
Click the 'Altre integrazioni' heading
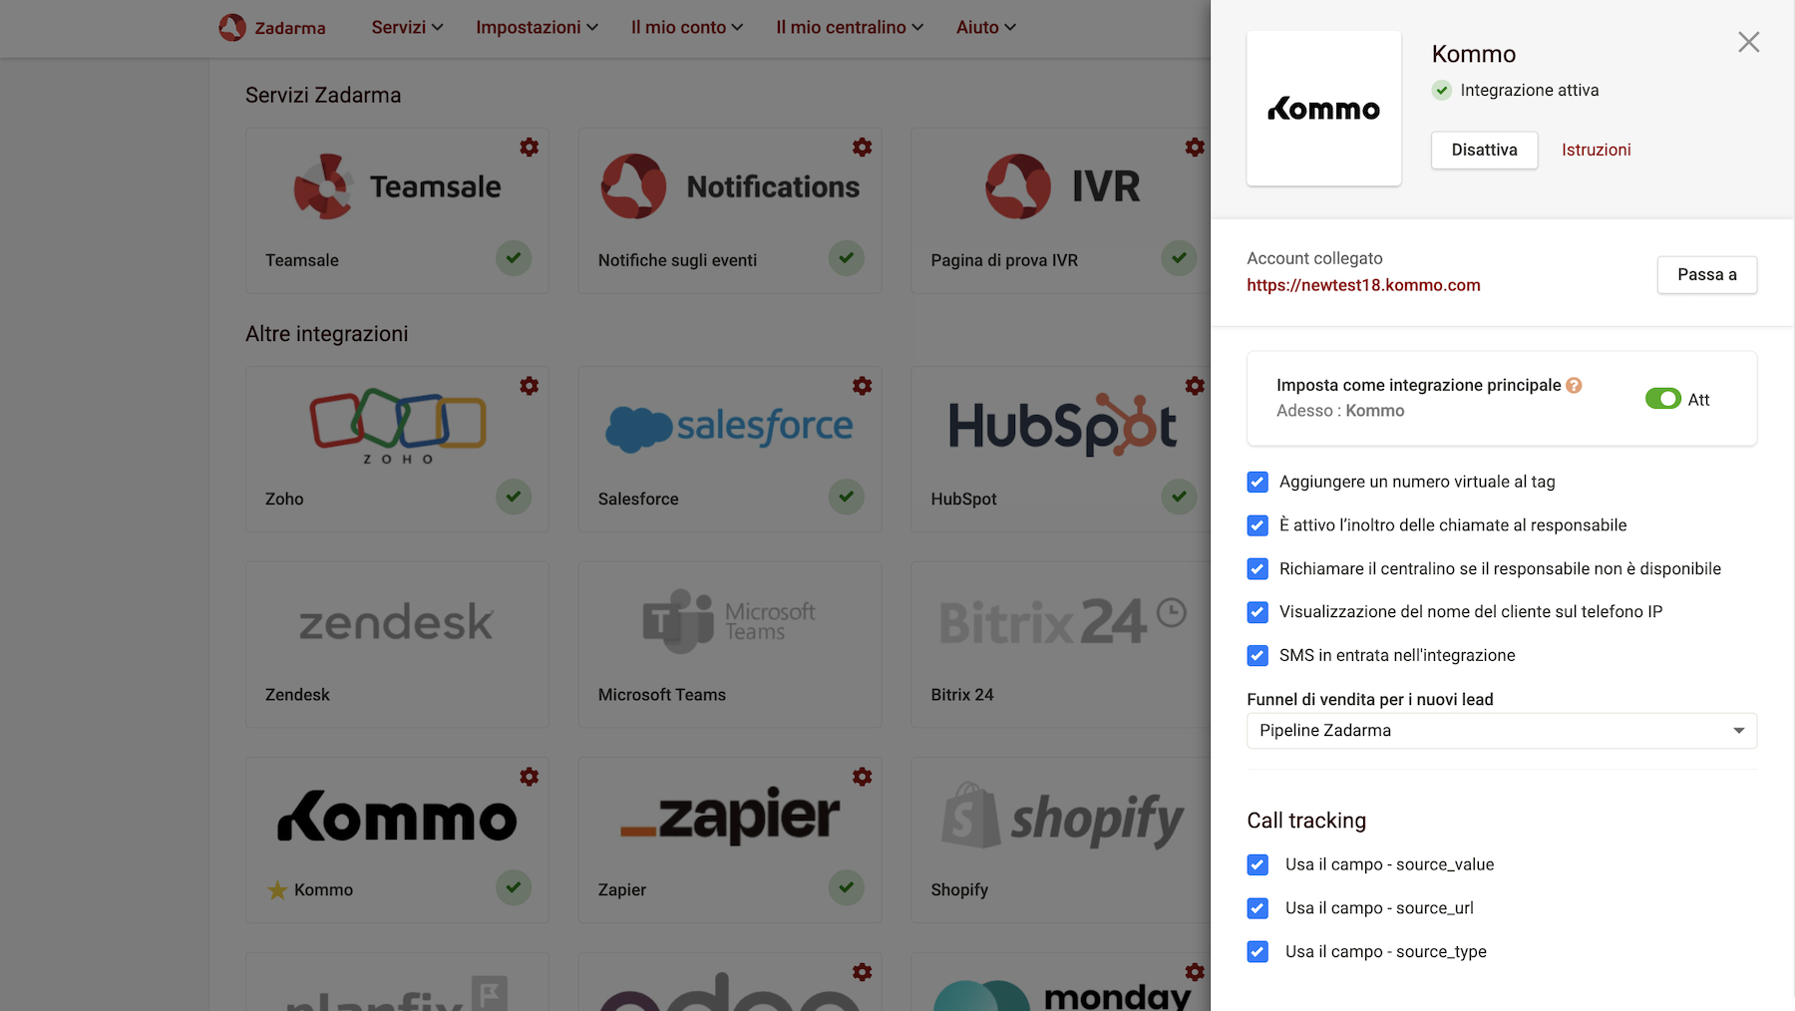[x=327, y=334]
